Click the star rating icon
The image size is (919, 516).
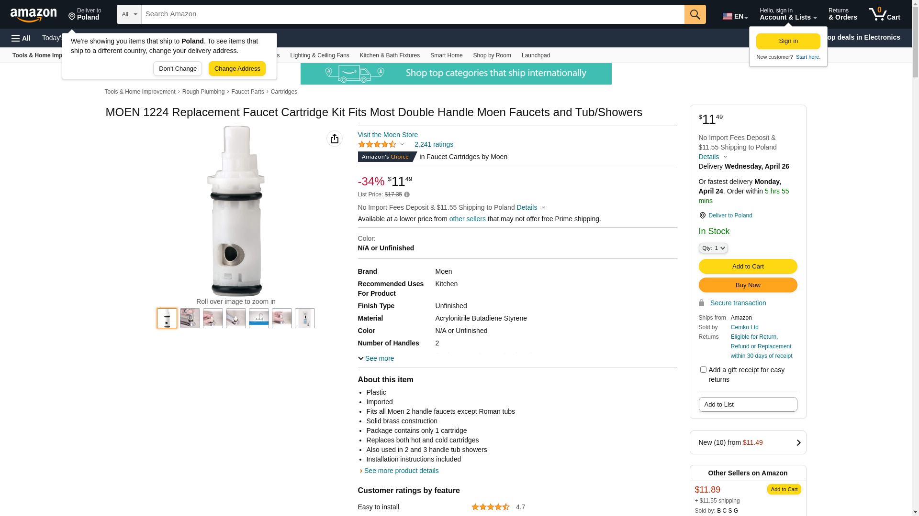click(x=377, y=144)
